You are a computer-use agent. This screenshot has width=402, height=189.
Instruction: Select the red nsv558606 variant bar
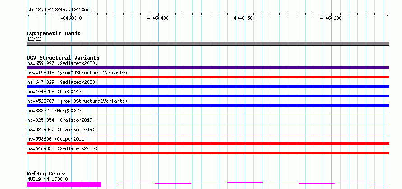pyautogui.click(x=208, y=143)
